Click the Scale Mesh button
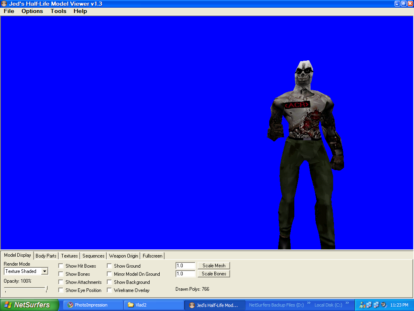This screenshot has height=311, width=414. (x=214, y=266)
